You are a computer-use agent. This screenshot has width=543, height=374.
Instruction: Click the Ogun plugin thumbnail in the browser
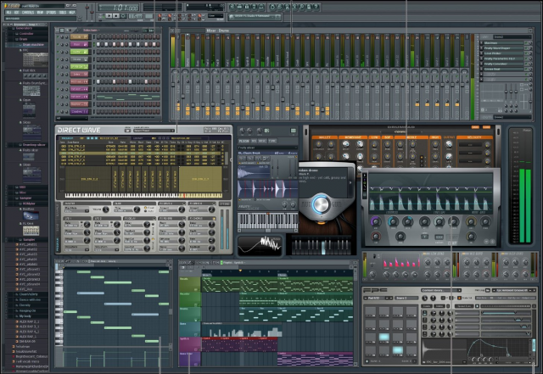click(x=29, y=109)
